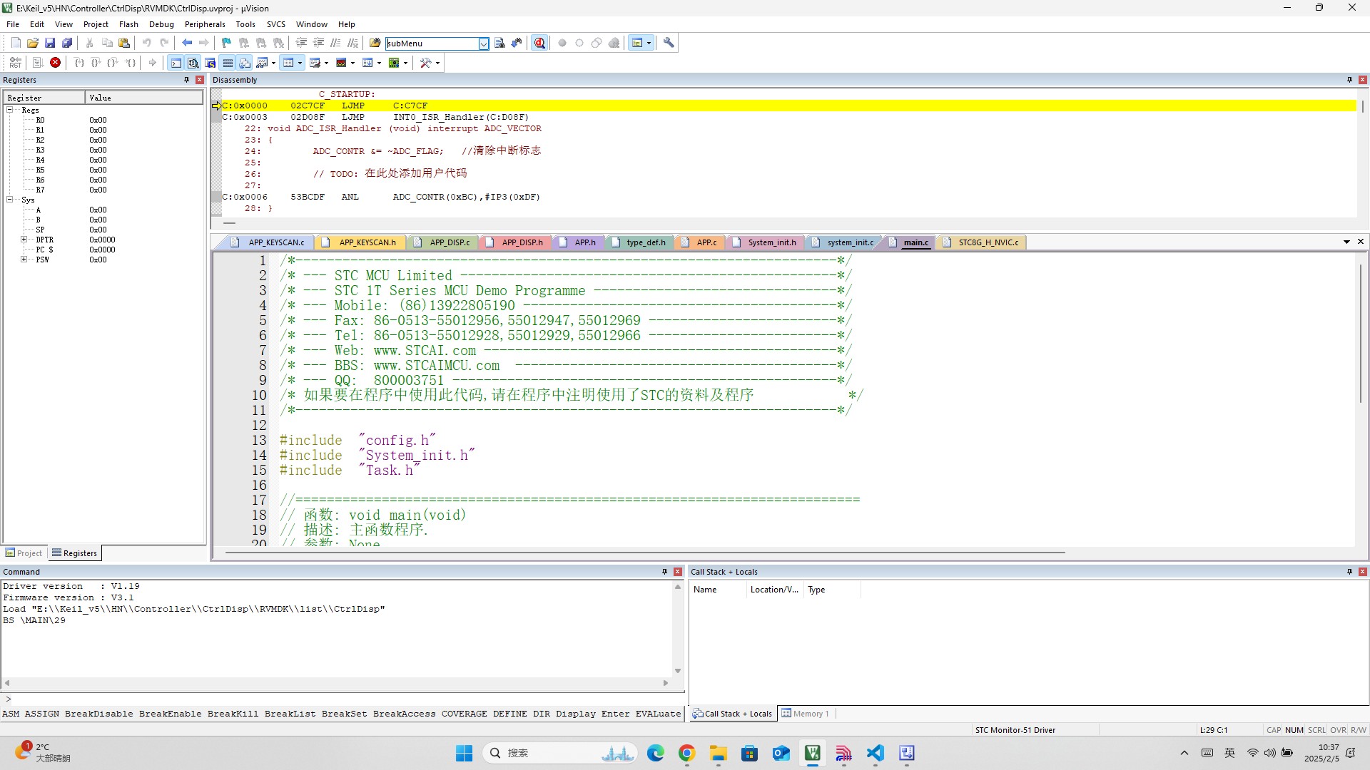The image size is (1370, 770).
Task: Click the Save All icon
Action: tap(67, 43)
